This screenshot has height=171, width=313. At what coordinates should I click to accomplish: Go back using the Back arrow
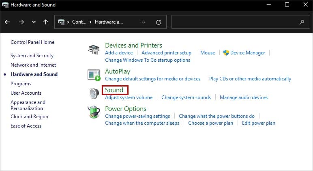pyautogui.click(x=7, y=22)
